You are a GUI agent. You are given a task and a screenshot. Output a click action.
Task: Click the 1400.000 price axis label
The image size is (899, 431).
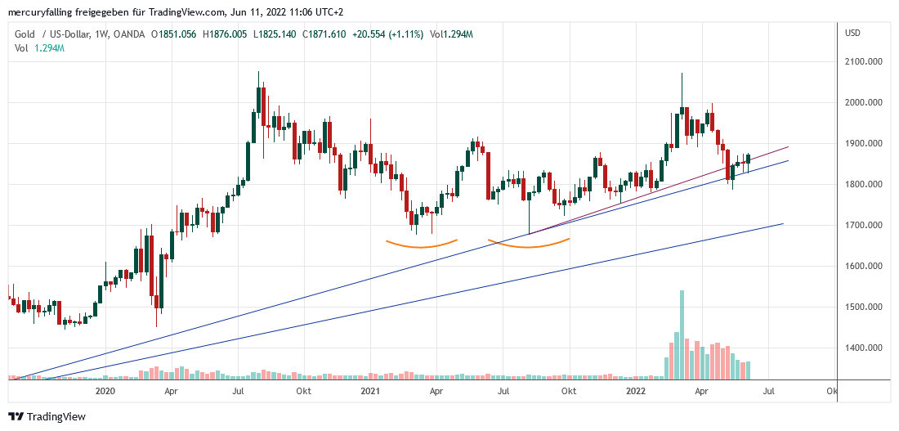tap(864, 348)
